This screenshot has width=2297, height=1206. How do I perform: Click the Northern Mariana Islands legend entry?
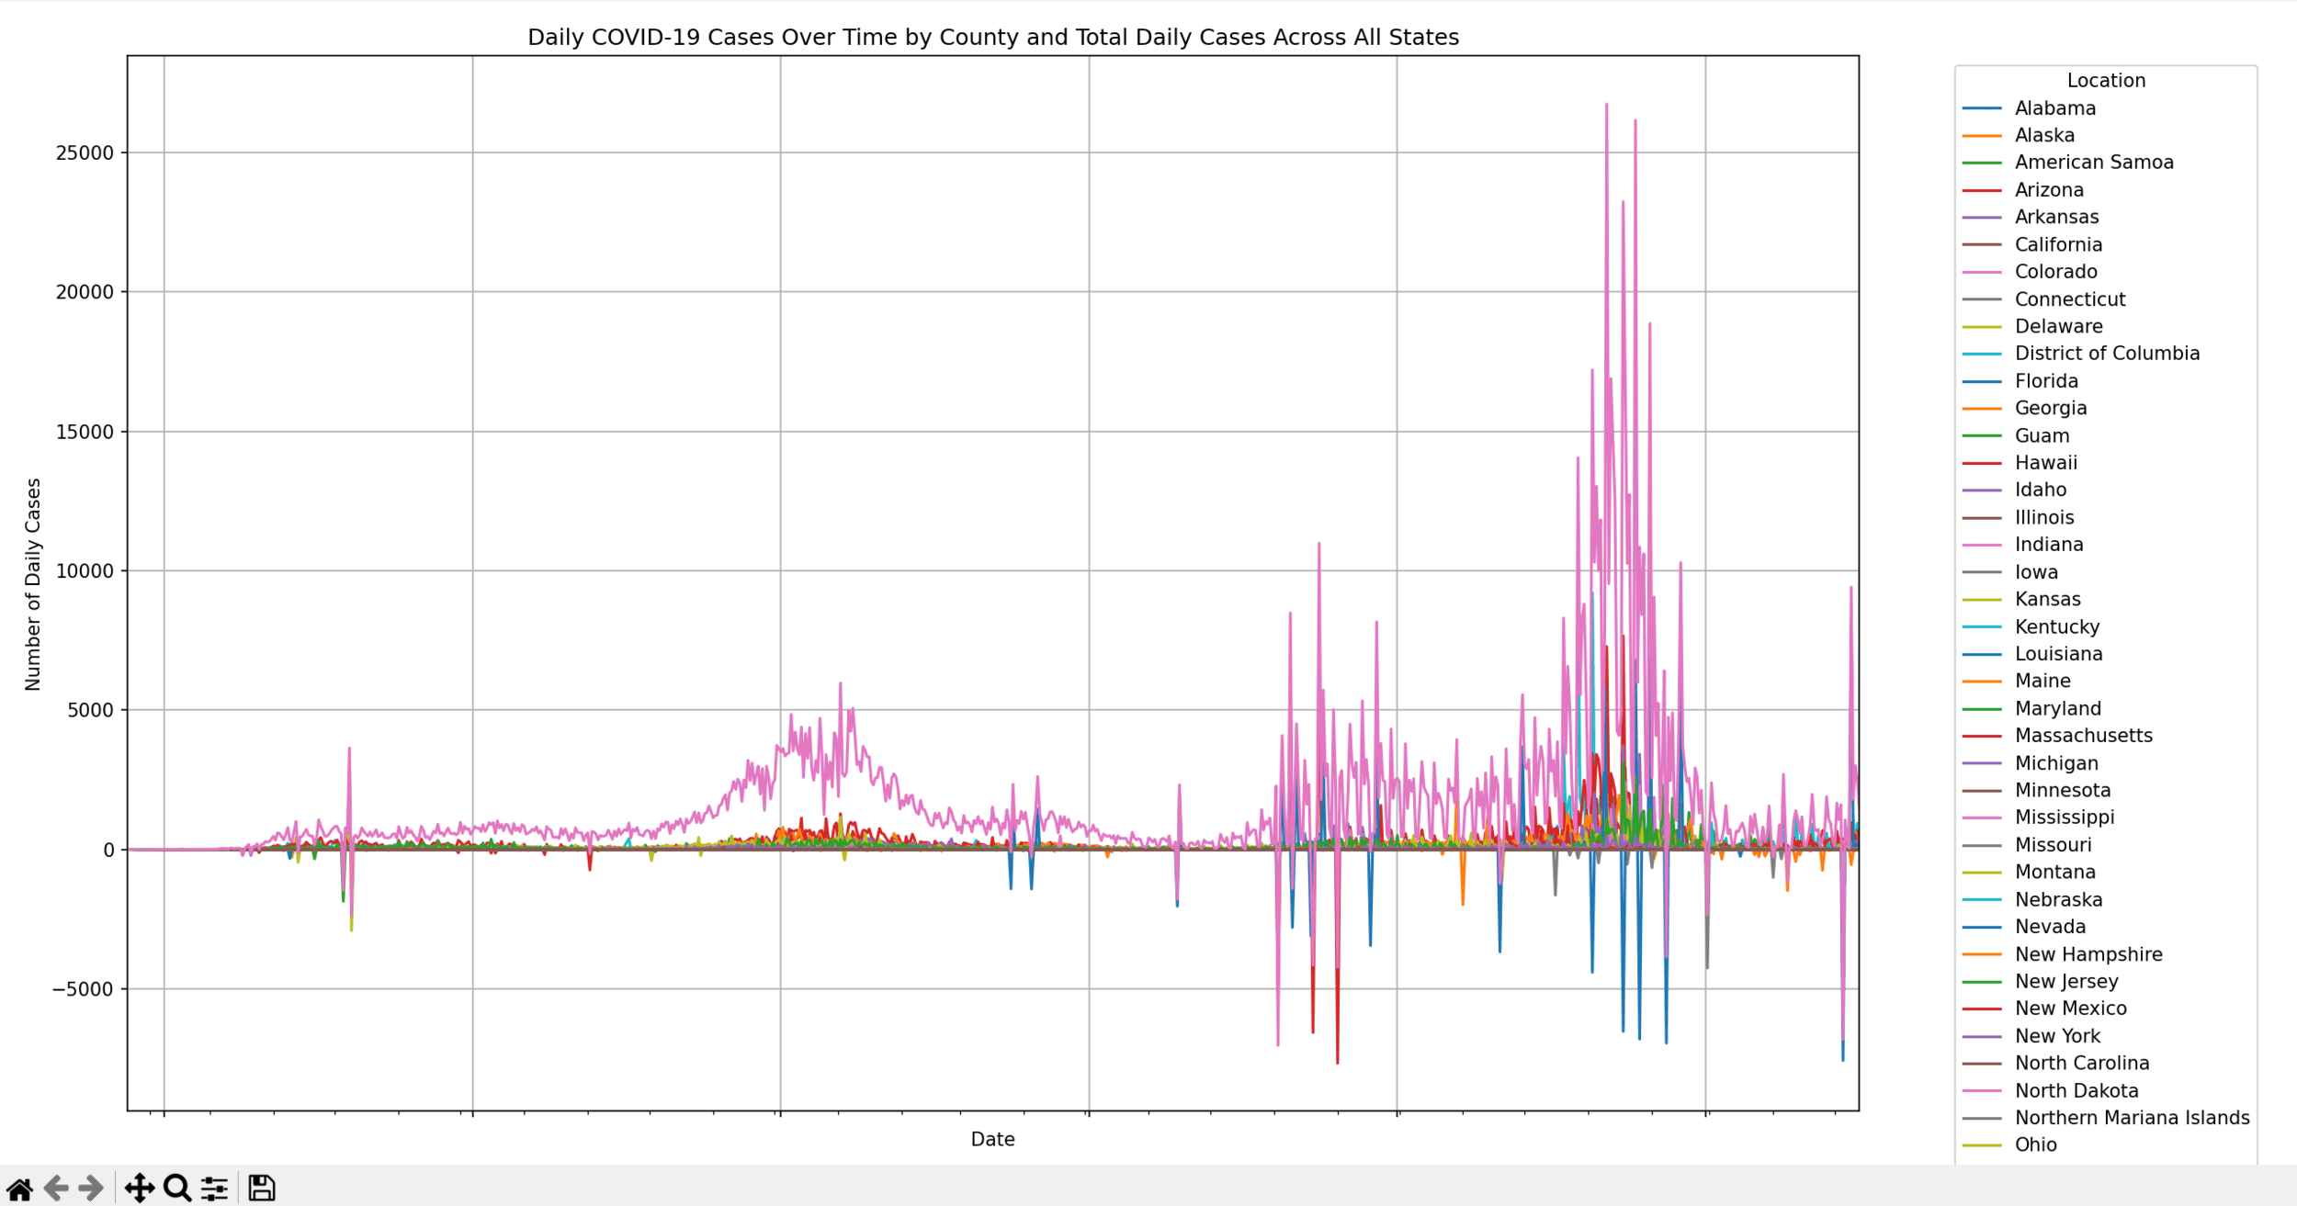coord(2132,1118)
